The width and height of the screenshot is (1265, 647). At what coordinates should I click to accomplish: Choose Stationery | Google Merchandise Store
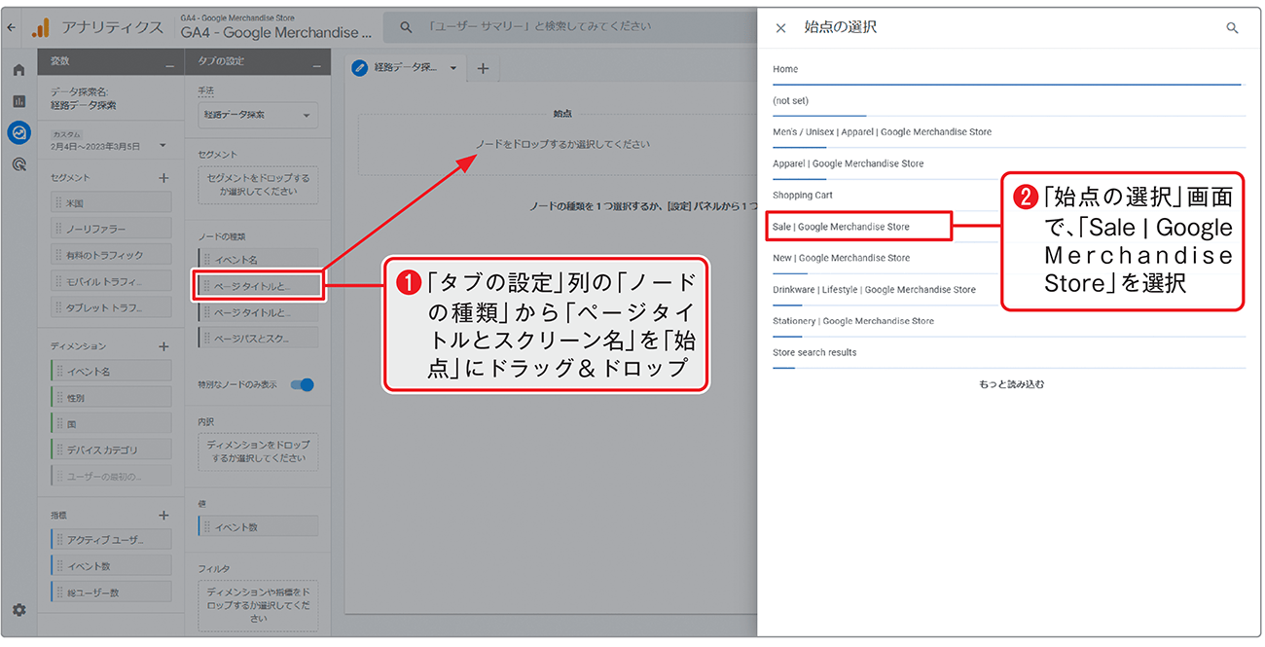(x=1009, y=321)
